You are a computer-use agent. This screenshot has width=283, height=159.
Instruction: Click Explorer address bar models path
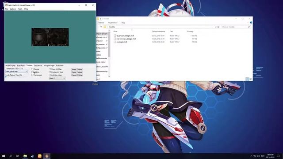112,27
